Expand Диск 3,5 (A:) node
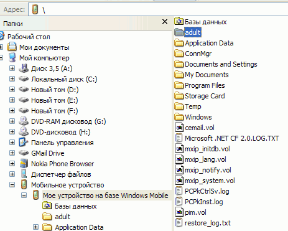 tap(12, 68)
